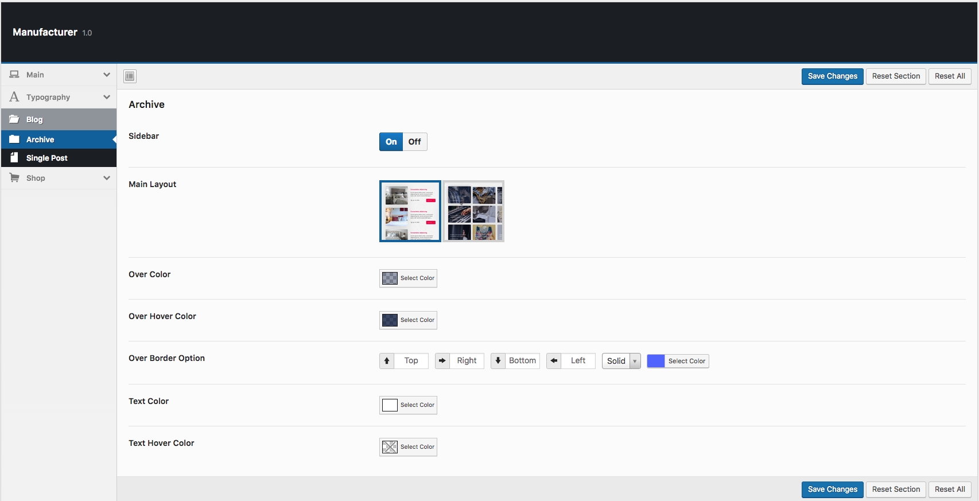Open the Single Post submenu item
The width and height of the screenshot is (979, 501).
coord(47,158)
